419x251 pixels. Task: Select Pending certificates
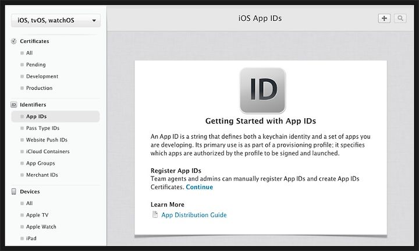pos(36,65)
